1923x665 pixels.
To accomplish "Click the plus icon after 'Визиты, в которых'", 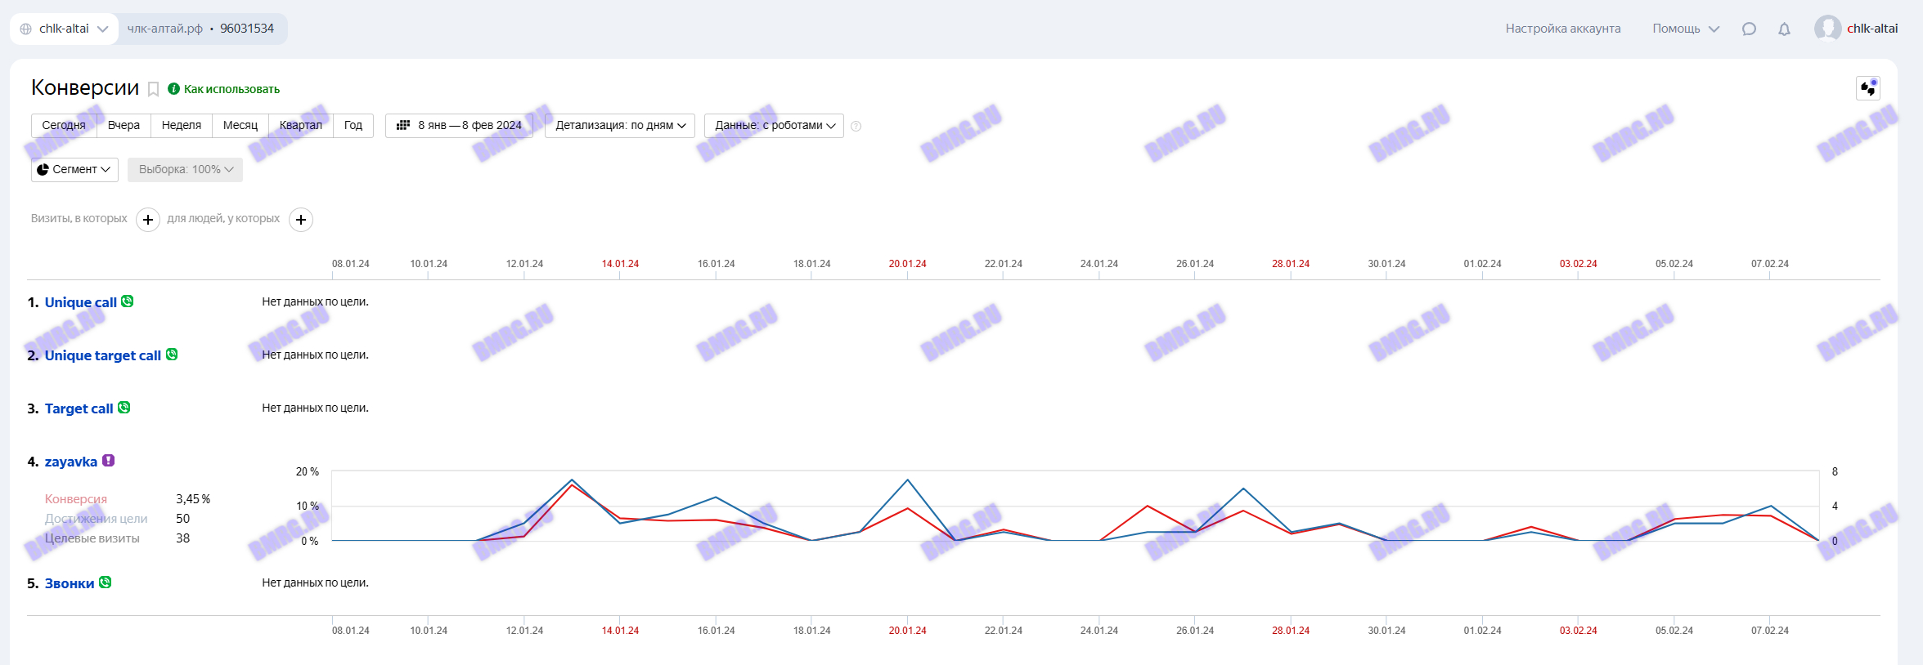I will pyautogui.click(x=148, y=220).
